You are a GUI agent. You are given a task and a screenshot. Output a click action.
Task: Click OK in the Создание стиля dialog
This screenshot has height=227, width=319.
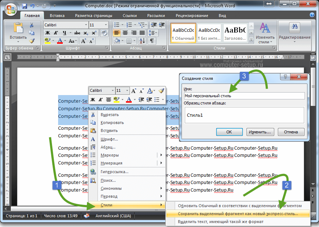[229, 132]
